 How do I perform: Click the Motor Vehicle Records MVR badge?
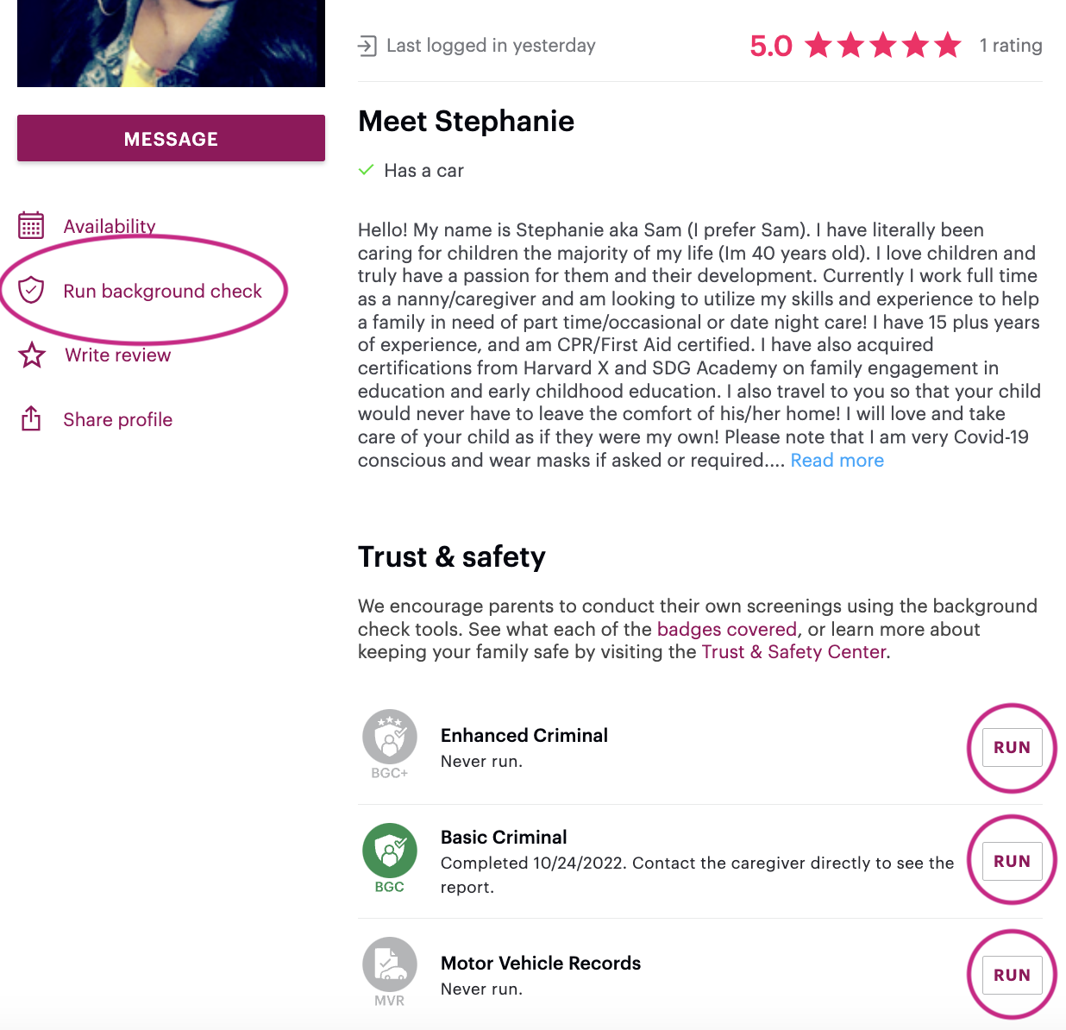pos(390,965)
